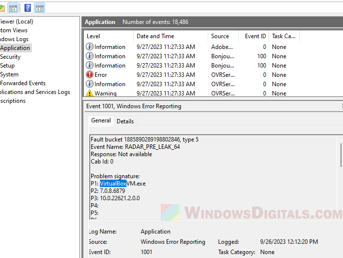This screenshot has width=343, height=258.
Task: Select Event Viewer (Local) root node
Action: pos(17,22)
